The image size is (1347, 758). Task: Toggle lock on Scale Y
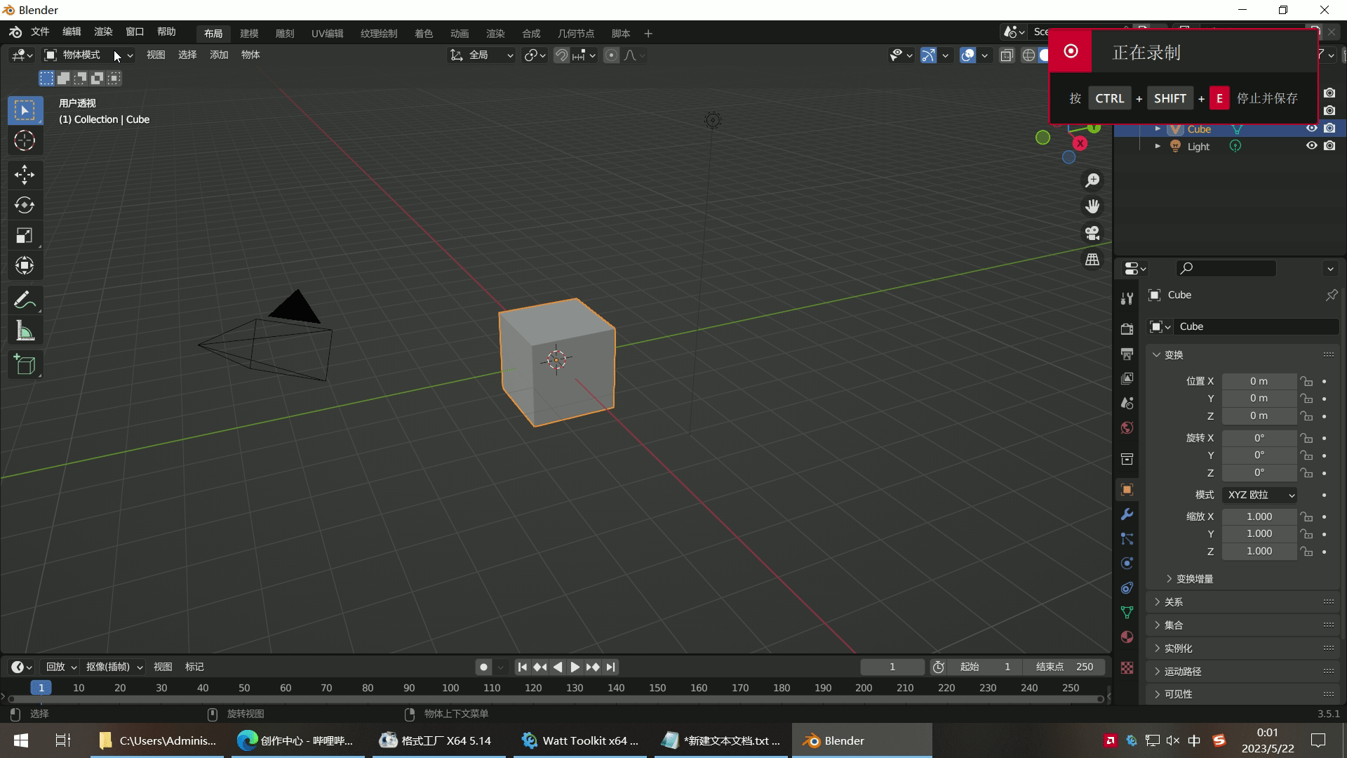pos(1306,533)
